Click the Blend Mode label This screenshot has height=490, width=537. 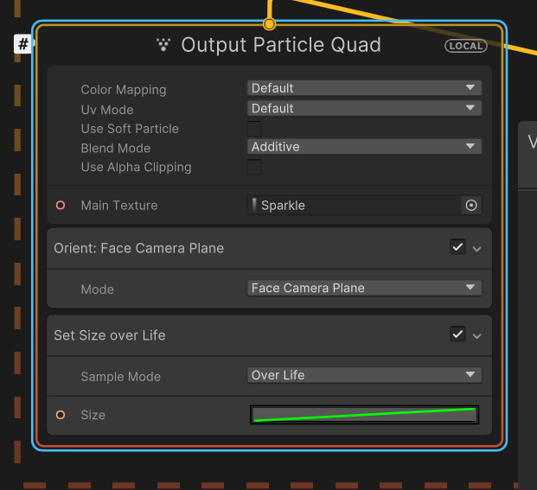coord(116,148)
